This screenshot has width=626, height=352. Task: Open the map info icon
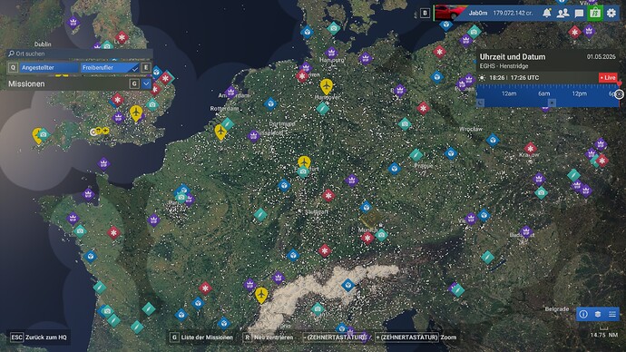[583, 314]
